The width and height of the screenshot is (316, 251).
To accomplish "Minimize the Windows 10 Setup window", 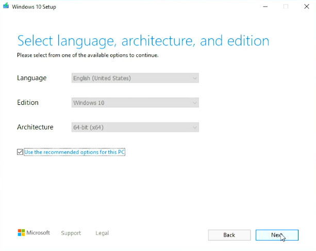I will click(x=265, y=7).
